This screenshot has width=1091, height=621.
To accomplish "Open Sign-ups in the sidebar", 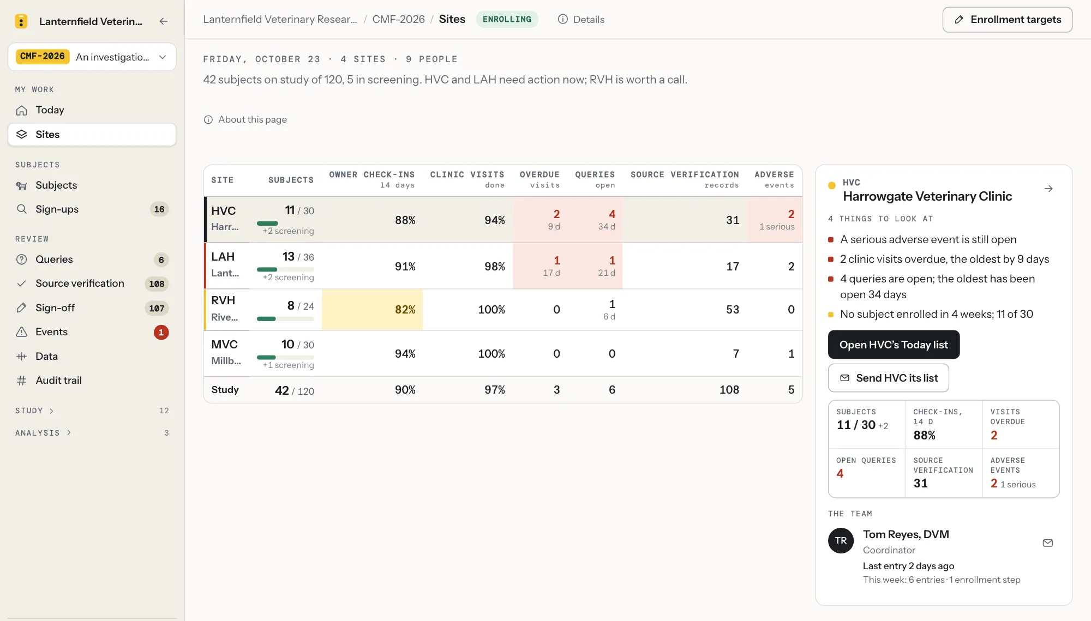I will 92,209.
